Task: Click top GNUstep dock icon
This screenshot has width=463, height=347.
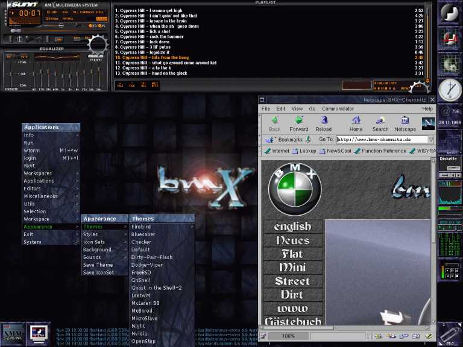Action: point(450,13)
